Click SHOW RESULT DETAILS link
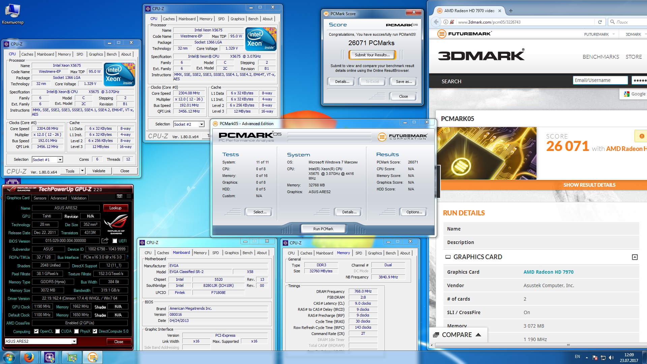Image resolution: width=647 pixels, height=364 pixels. click(589, 185)
